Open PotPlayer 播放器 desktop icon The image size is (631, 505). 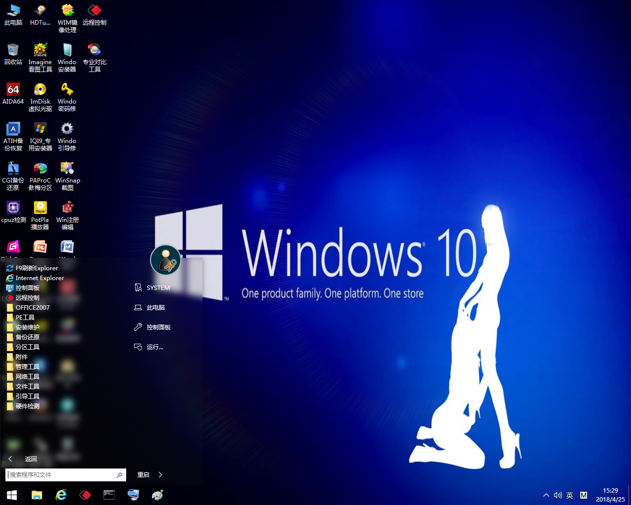coord(40,216)
